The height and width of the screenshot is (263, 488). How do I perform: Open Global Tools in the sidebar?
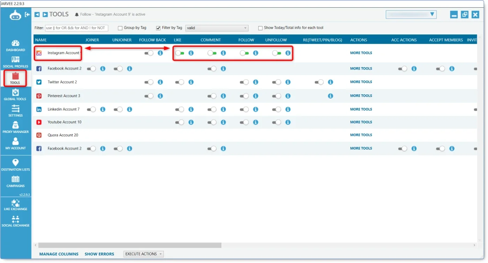point(15,95)
